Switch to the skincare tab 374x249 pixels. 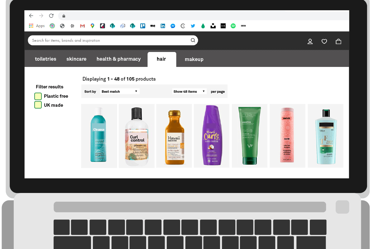76,59
